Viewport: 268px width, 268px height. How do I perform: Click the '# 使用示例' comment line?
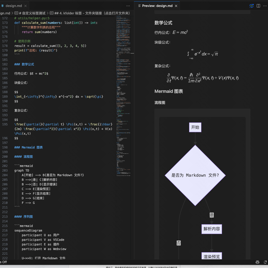22,41
